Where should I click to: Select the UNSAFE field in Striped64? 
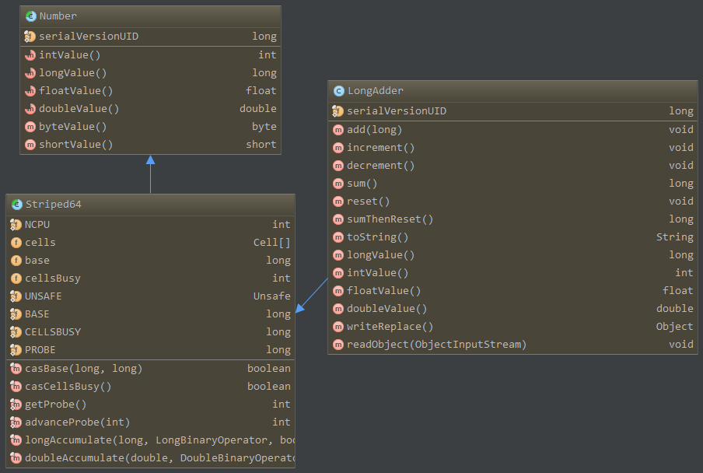[43, 296]
